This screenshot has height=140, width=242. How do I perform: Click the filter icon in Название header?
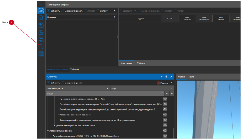click(x=115, y=17)
